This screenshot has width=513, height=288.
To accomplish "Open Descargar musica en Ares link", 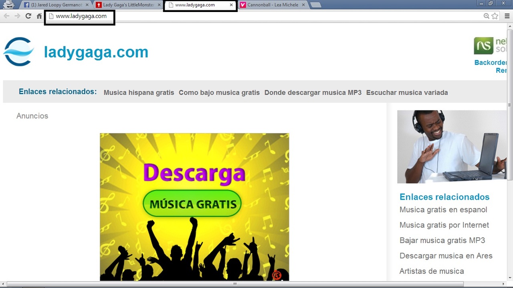I will click(446, 256).
